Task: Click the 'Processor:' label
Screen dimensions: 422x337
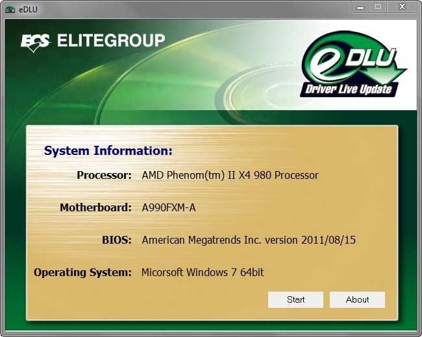Action: [104, 175]
